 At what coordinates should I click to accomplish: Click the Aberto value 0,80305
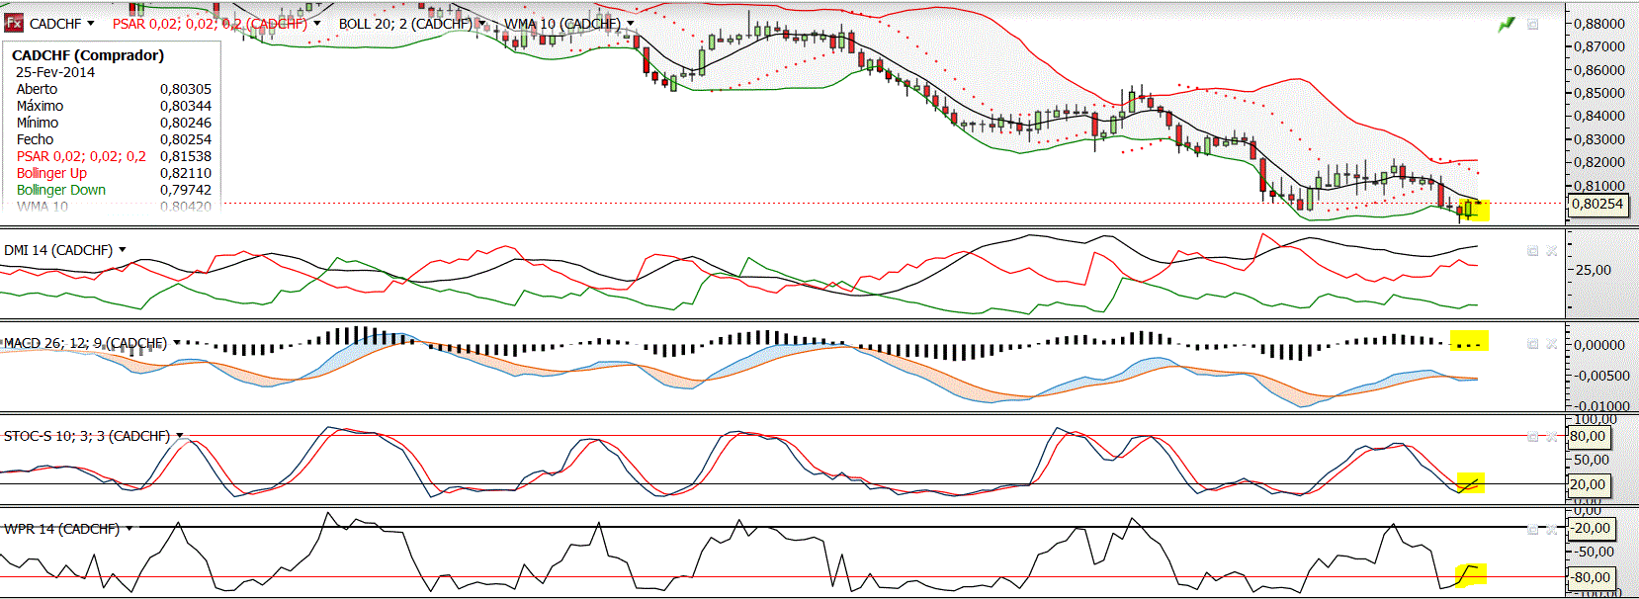(186, 89)
